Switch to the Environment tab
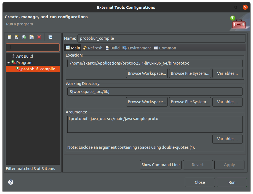Image resolution: width=253 pixels, height=194 pixels. coord(137,48)
